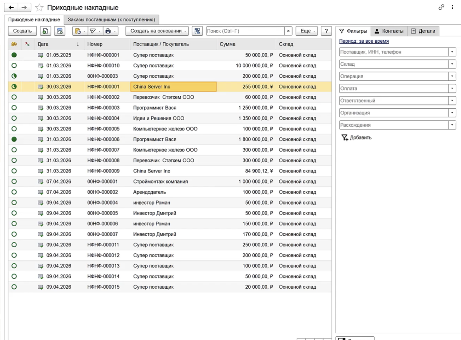Click document icon in НФНФ-000009 row

[40, 171]
